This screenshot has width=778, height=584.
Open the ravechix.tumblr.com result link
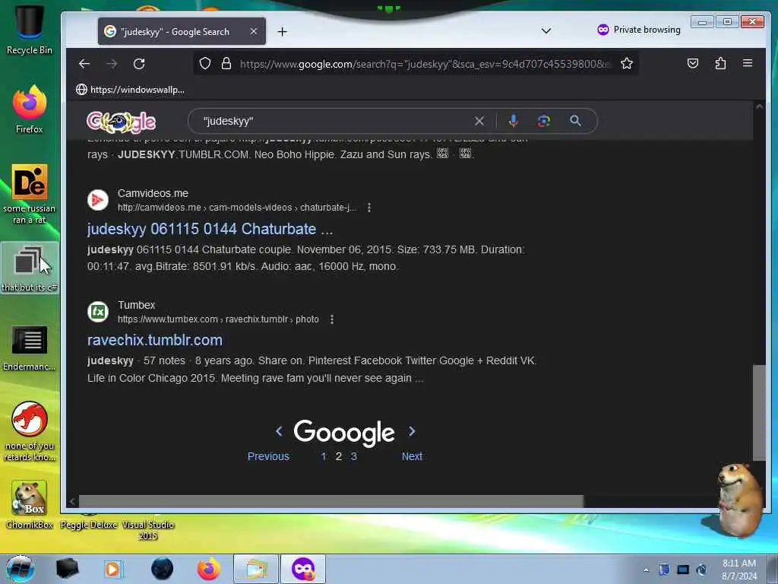coord(155,340)
